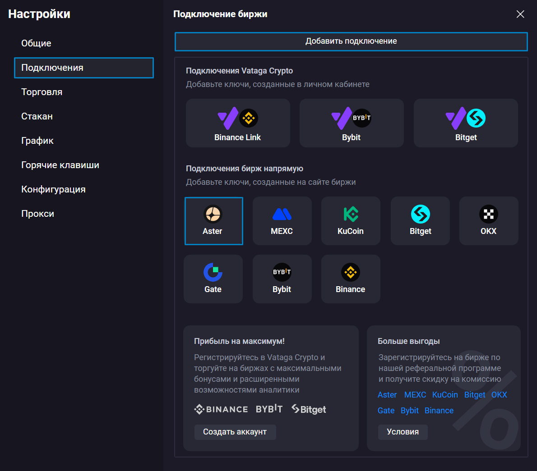
Task: Click the BYBIT logo in promo card
Action: 269,409
